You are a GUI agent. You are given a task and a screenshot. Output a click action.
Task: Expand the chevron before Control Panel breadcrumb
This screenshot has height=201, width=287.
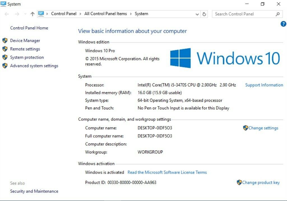pyautogui.click(x=47, y=14)
